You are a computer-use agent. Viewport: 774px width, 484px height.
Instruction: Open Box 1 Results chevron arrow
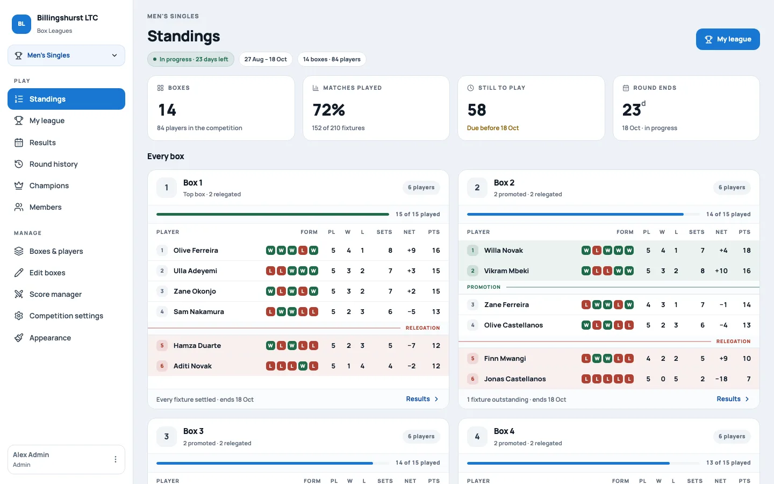pyautogui.click(x=436, y=399)
